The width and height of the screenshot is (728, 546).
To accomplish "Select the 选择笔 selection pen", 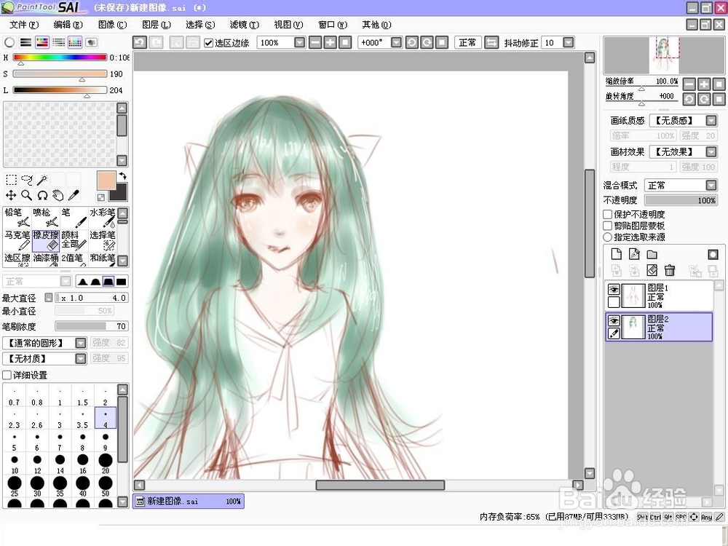I will (102, 240).
